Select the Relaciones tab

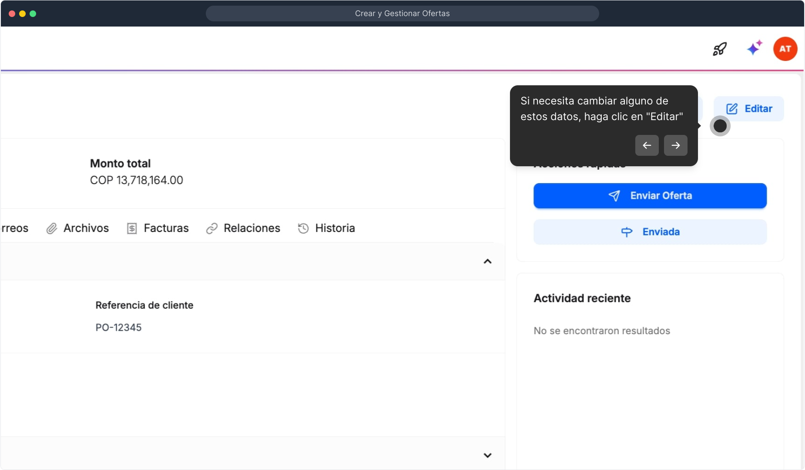[252, 228]
